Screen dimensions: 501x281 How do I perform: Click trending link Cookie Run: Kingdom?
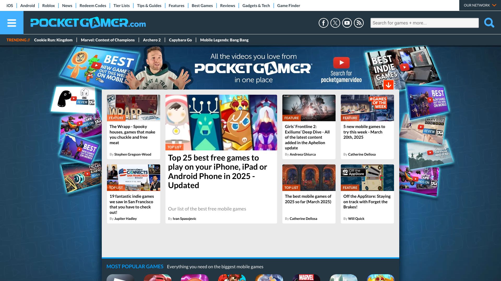[x=53, y=40]
